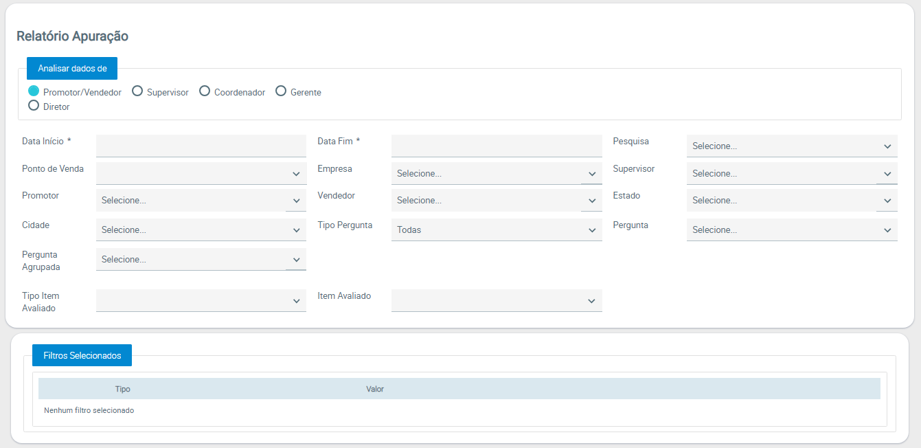Open the Empresa dropdown list

point(496,173)
